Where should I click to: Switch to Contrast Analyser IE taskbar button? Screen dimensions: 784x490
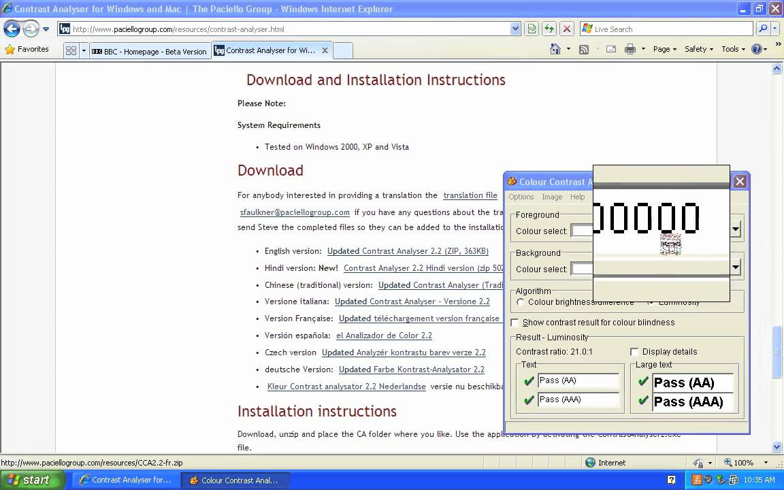point(126,480)
